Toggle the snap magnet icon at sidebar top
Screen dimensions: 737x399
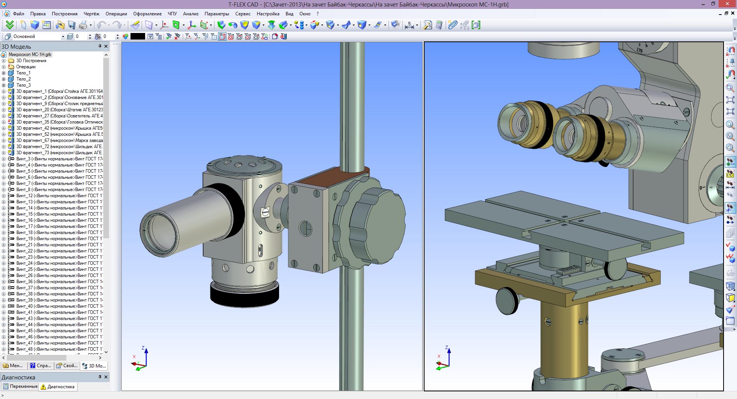(x=730, y=50)
